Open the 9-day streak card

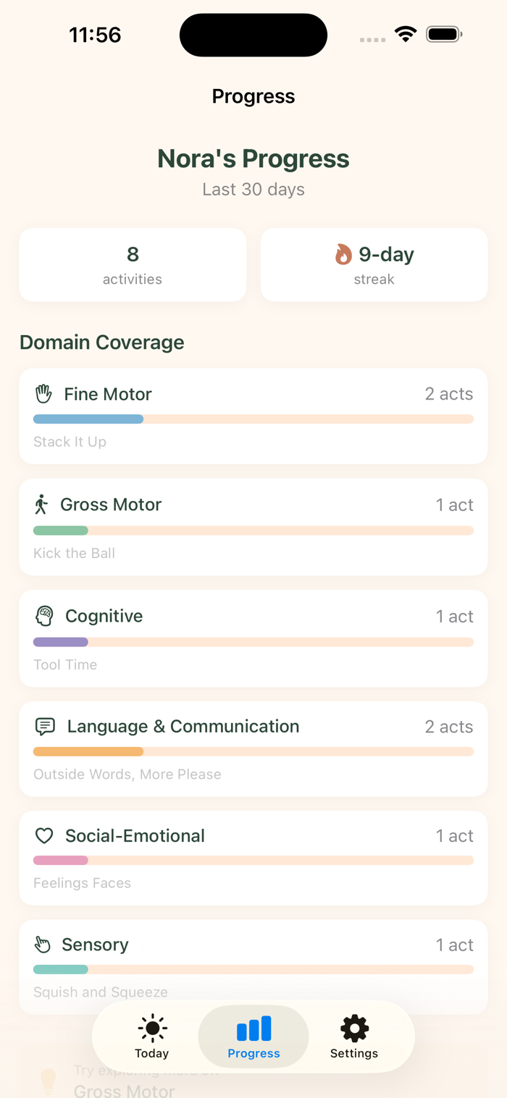374,265
